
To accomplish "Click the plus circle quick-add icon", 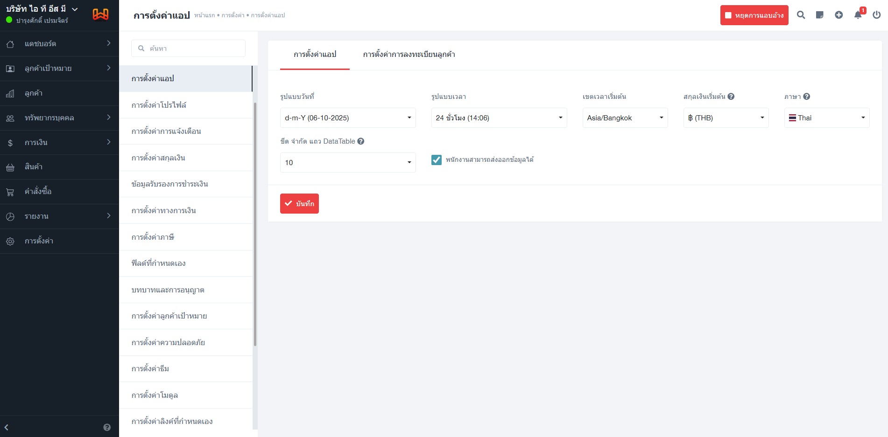I will (839, 15).
